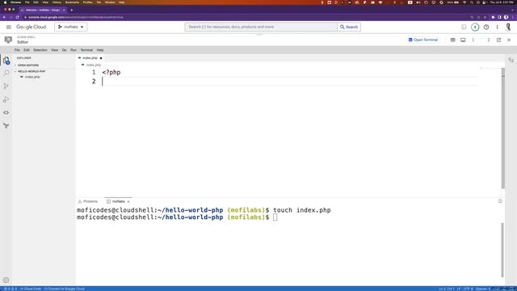
Task: Open the Explorer view in activity bar
Action: [6, 61]
